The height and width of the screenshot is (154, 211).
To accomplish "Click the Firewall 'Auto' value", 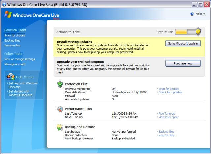I will click(x=115, y=96).
